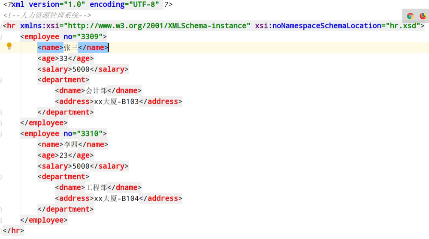Image resolution: width=429 pixels, height=239 pixels.
Task: Click the opening <department> tag under 李四
Action: 63,177
